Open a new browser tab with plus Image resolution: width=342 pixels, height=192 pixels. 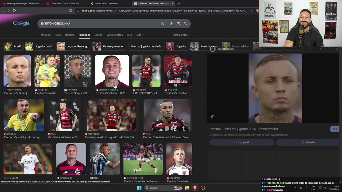coord(179,3)
